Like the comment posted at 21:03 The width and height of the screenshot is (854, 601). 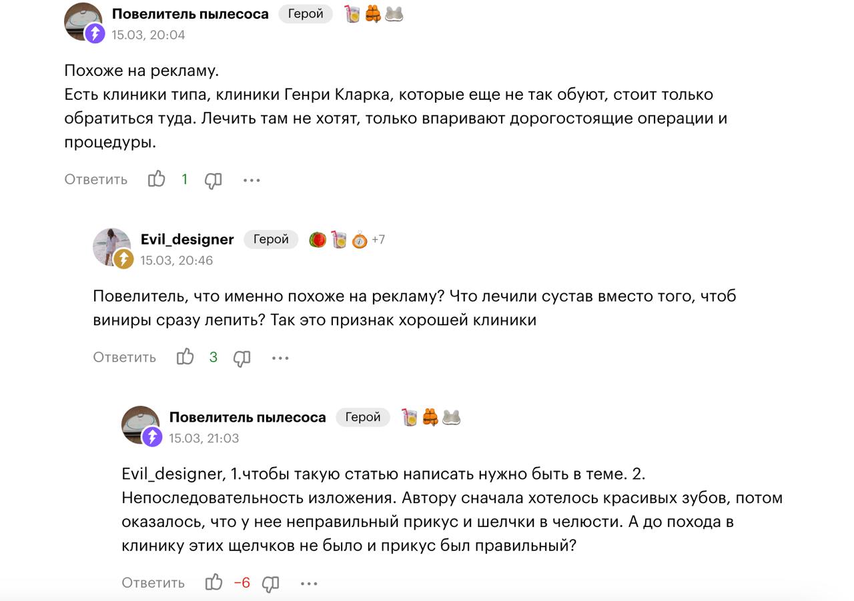coord(213,583)
